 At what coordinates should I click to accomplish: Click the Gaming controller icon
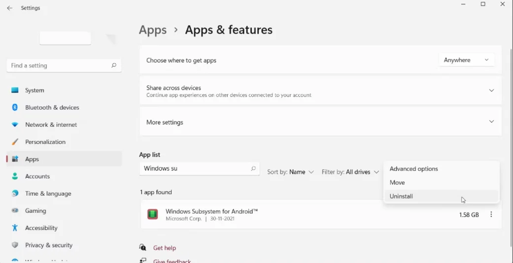[x=15, y=211]
